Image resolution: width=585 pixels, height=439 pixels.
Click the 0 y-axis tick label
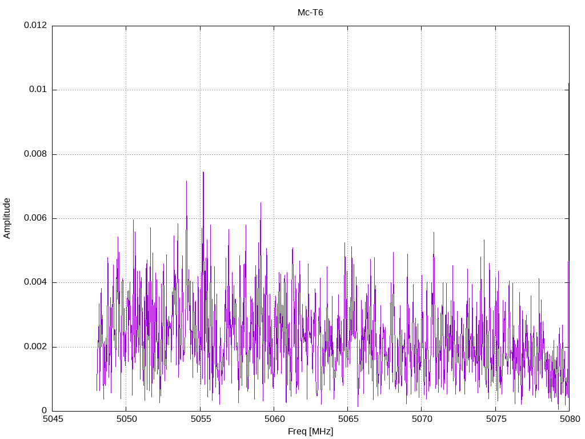45,410
